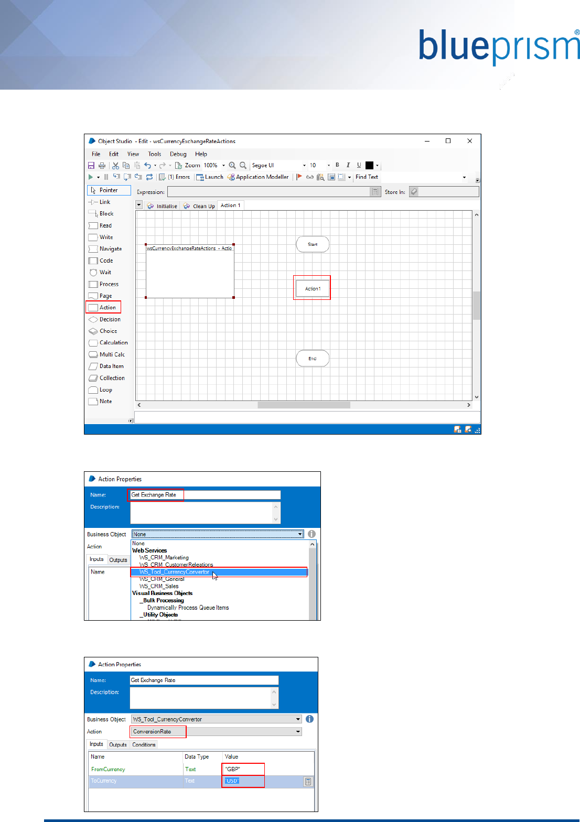Click the Zoom In magnifier icon
Viewport: 580px width, 822px height.
(232, 166)
